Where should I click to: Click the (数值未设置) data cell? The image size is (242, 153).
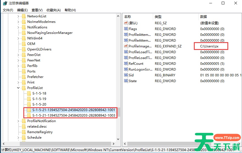tap(210, 23)
